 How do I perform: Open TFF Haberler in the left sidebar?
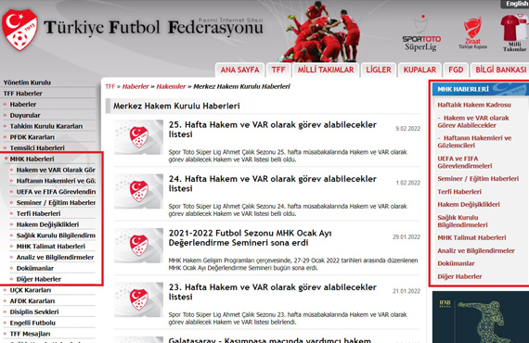(22, 94)
